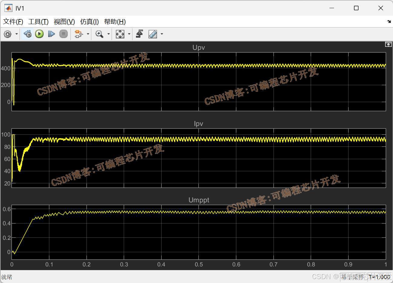Minimize the IV1 window

click(332, 8)
